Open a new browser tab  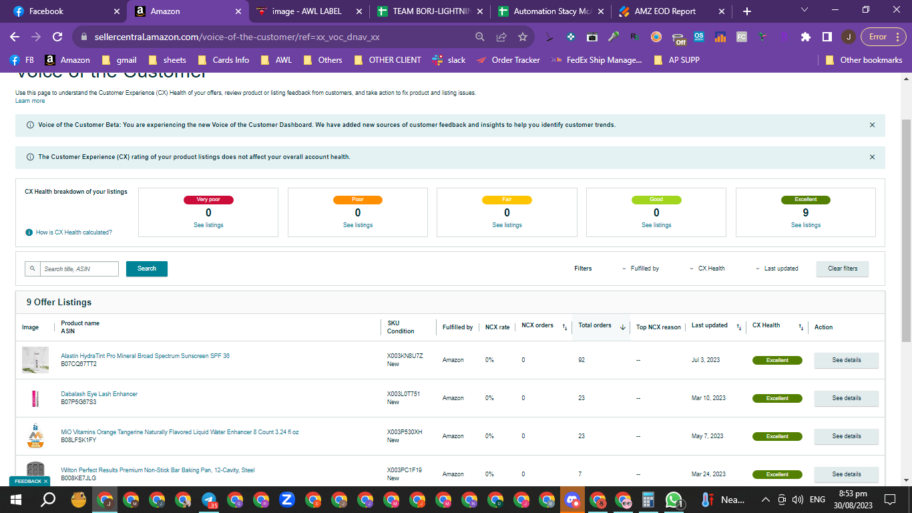(747, 11)
